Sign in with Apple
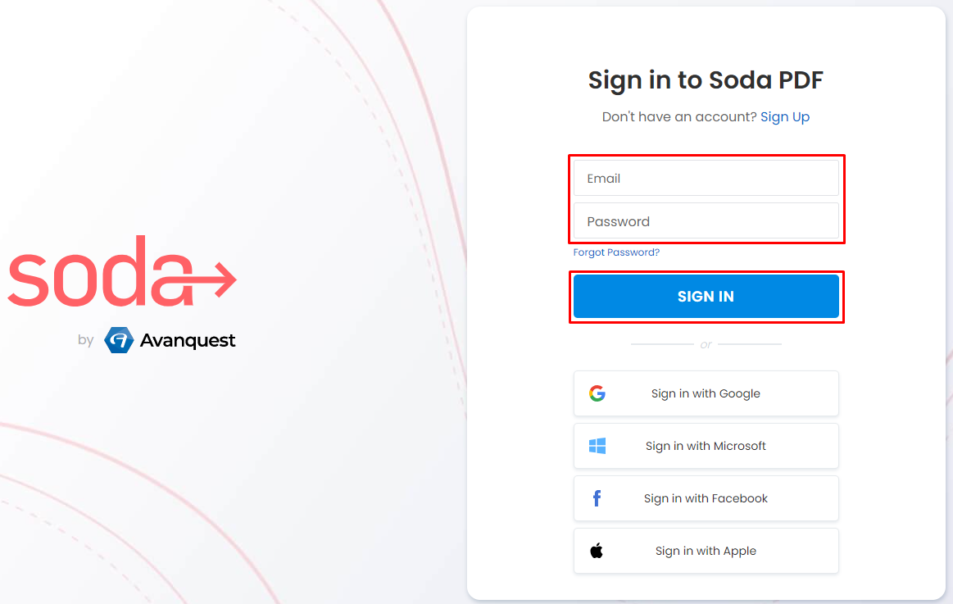 [x=706, y=550]
